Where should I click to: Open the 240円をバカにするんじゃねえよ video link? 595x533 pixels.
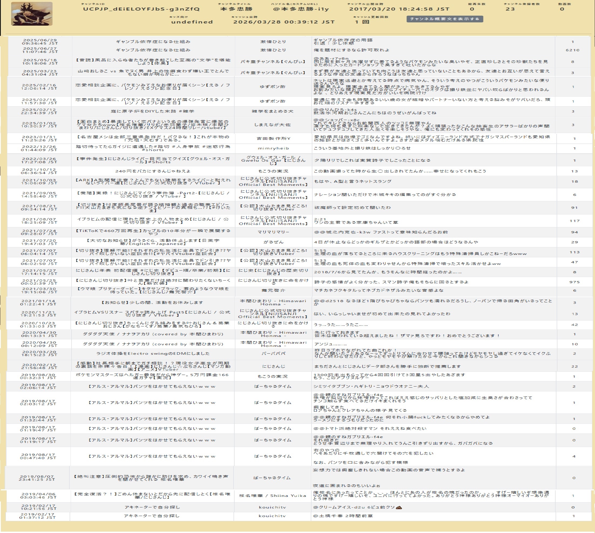coord(153,171)
